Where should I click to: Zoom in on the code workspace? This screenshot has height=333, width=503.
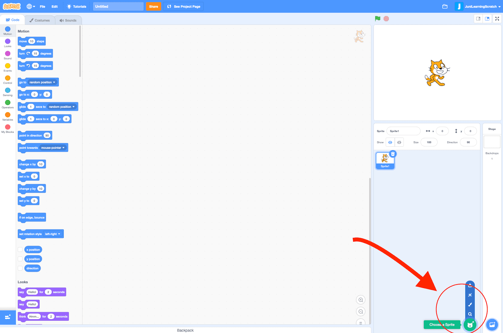point(361,300)
